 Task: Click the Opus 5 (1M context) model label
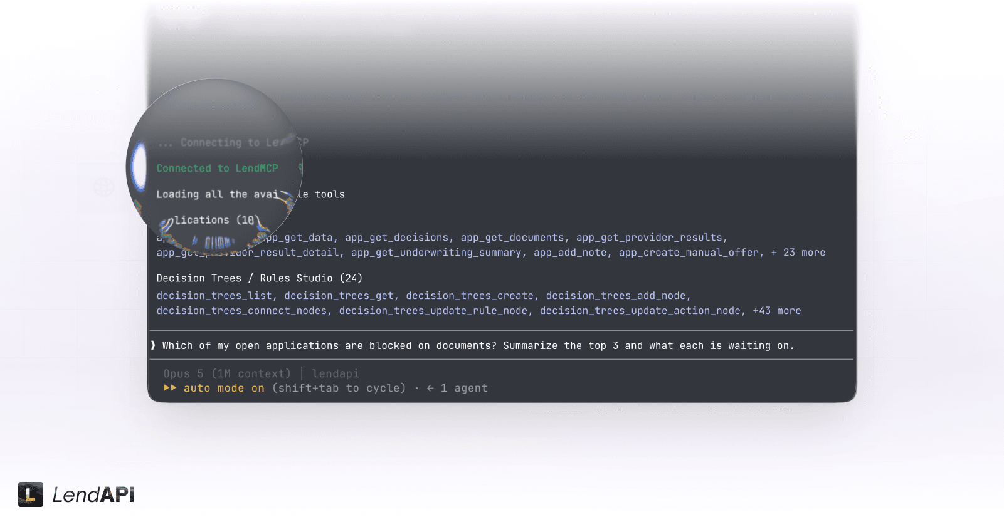tap(227, 373)
